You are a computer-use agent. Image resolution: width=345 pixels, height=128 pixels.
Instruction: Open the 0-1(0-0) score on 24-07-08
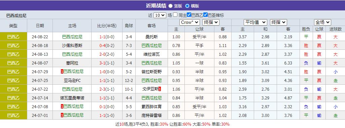coord(107,107)
